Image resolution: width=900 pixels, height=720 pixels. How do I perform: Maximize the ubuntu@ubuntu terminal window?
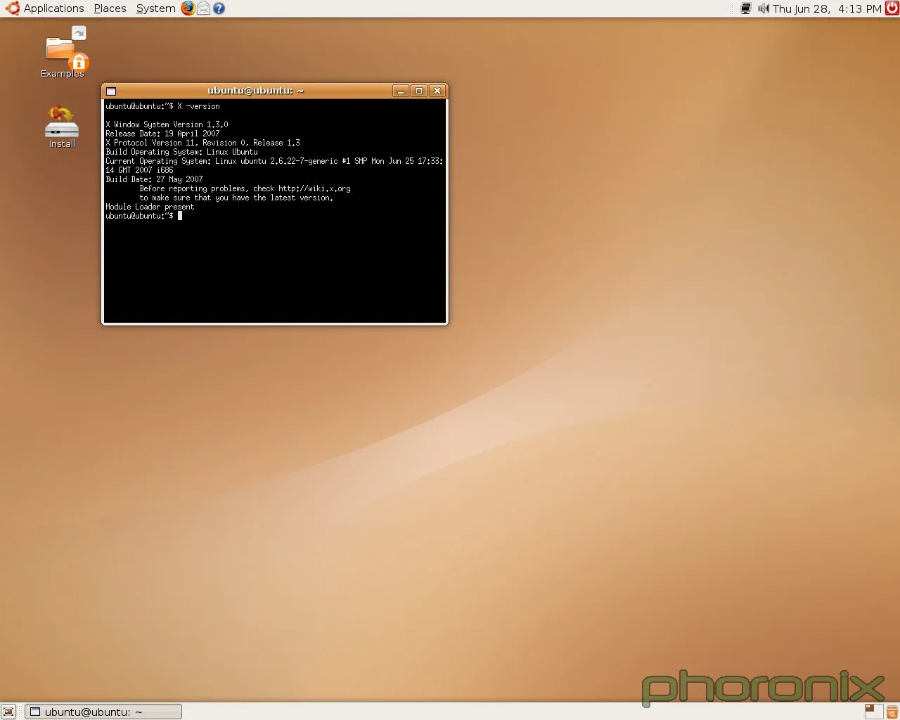[x=419, y=91]
